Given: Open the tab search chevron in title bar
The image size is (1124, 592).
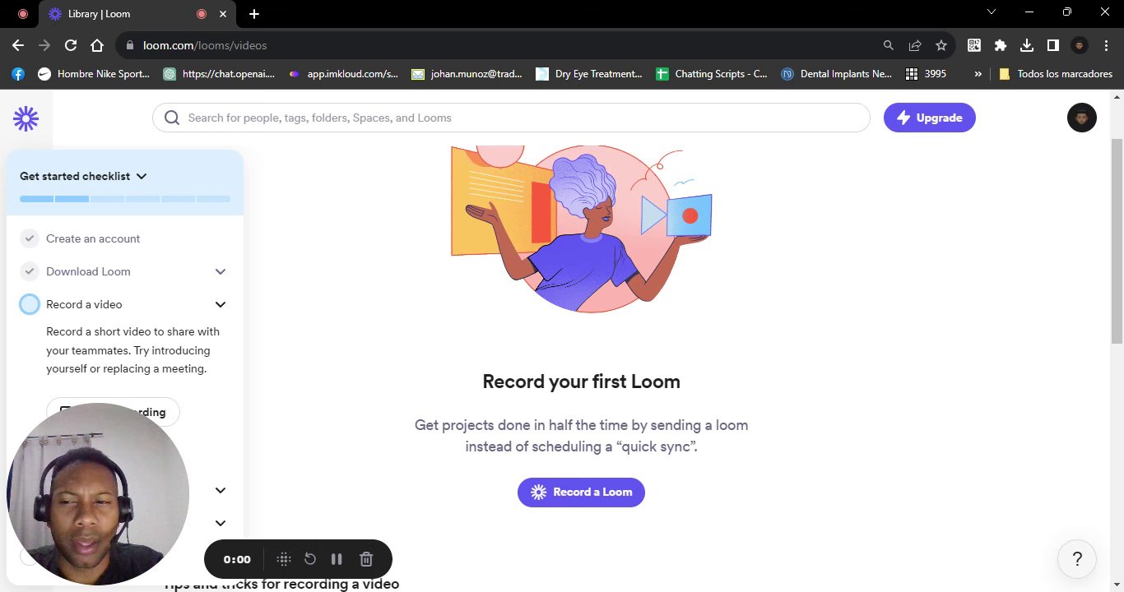Looking at the screenshot, I should [992, 12].
